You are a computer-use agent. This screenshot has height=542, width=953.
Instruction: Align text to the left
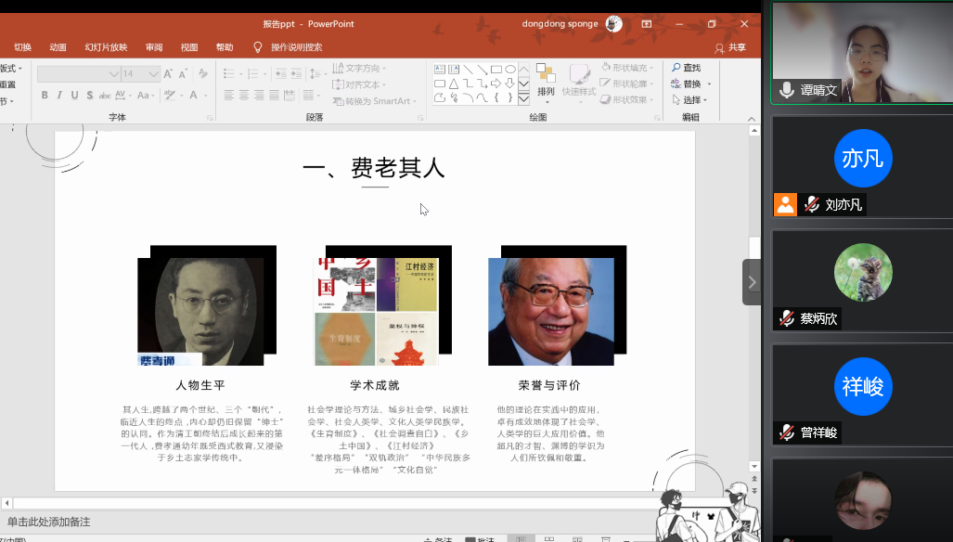[229, 96]
